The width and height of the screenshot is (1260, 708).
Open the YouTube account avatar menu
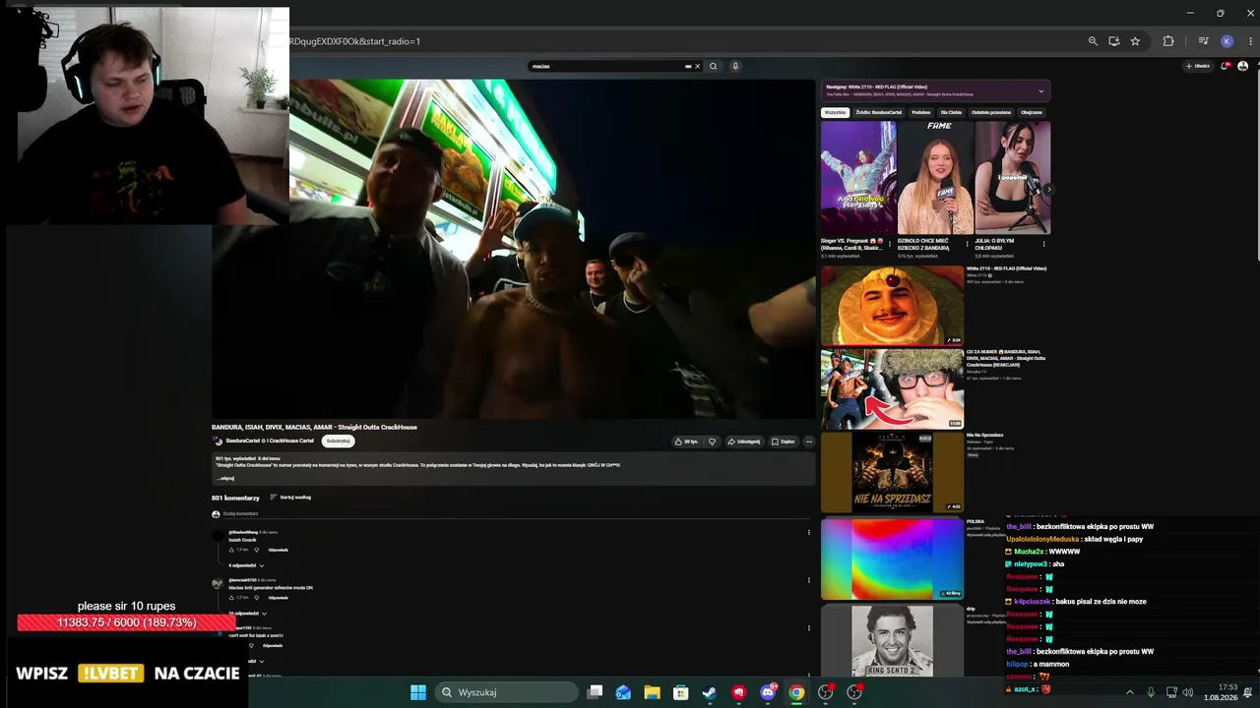[x=1242, y=66]
